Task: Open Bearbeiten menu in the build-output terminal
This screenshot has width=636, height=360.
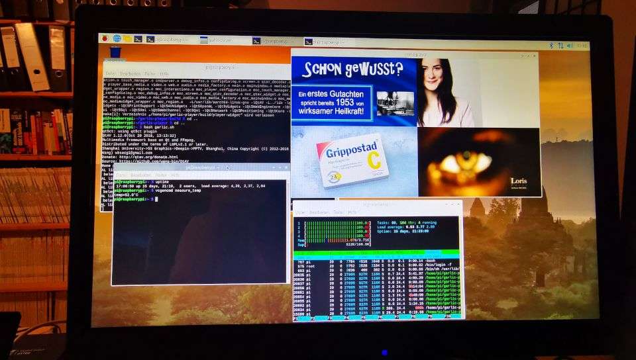Action: click(x=131, y=74)
